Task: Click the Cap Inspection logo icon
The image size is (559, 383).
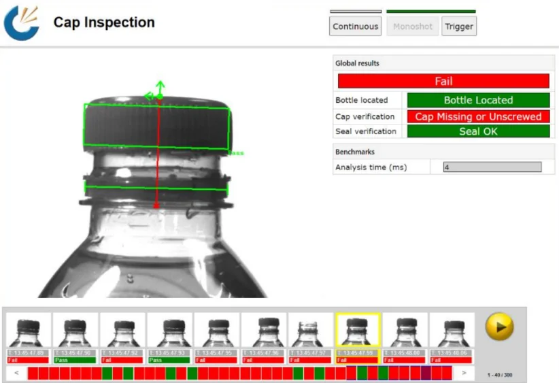Action: (x=22, y=22)
